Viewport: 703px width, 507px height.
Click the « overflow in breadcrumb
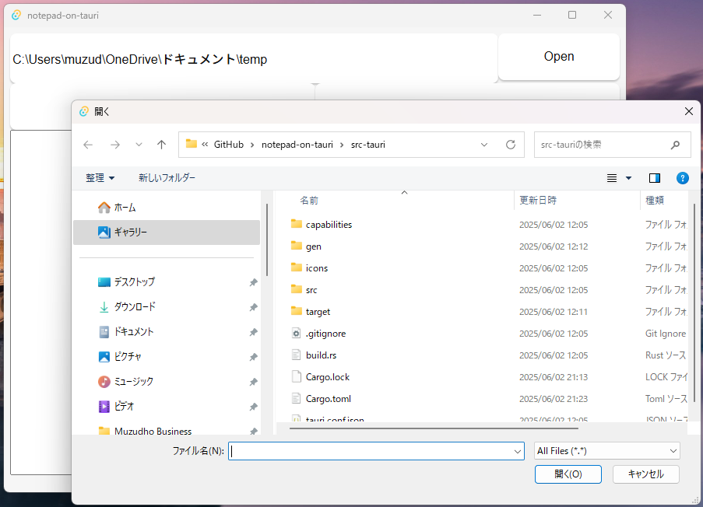tap(205, 145)
